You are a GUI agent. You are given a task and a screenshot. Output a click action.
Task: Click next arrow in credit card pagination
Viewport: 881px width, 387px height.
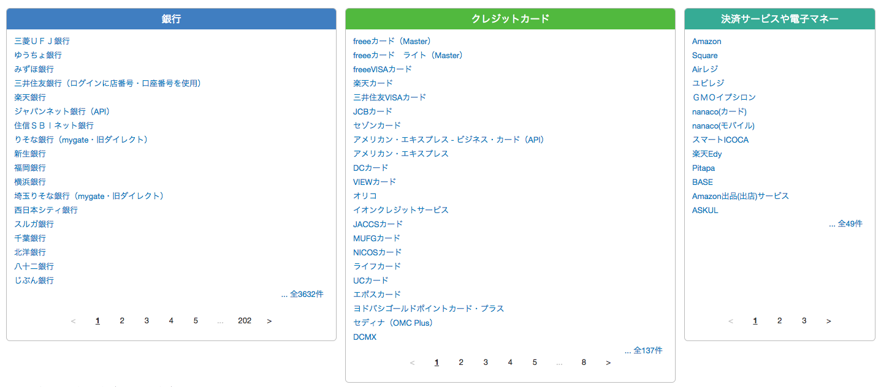608,363
